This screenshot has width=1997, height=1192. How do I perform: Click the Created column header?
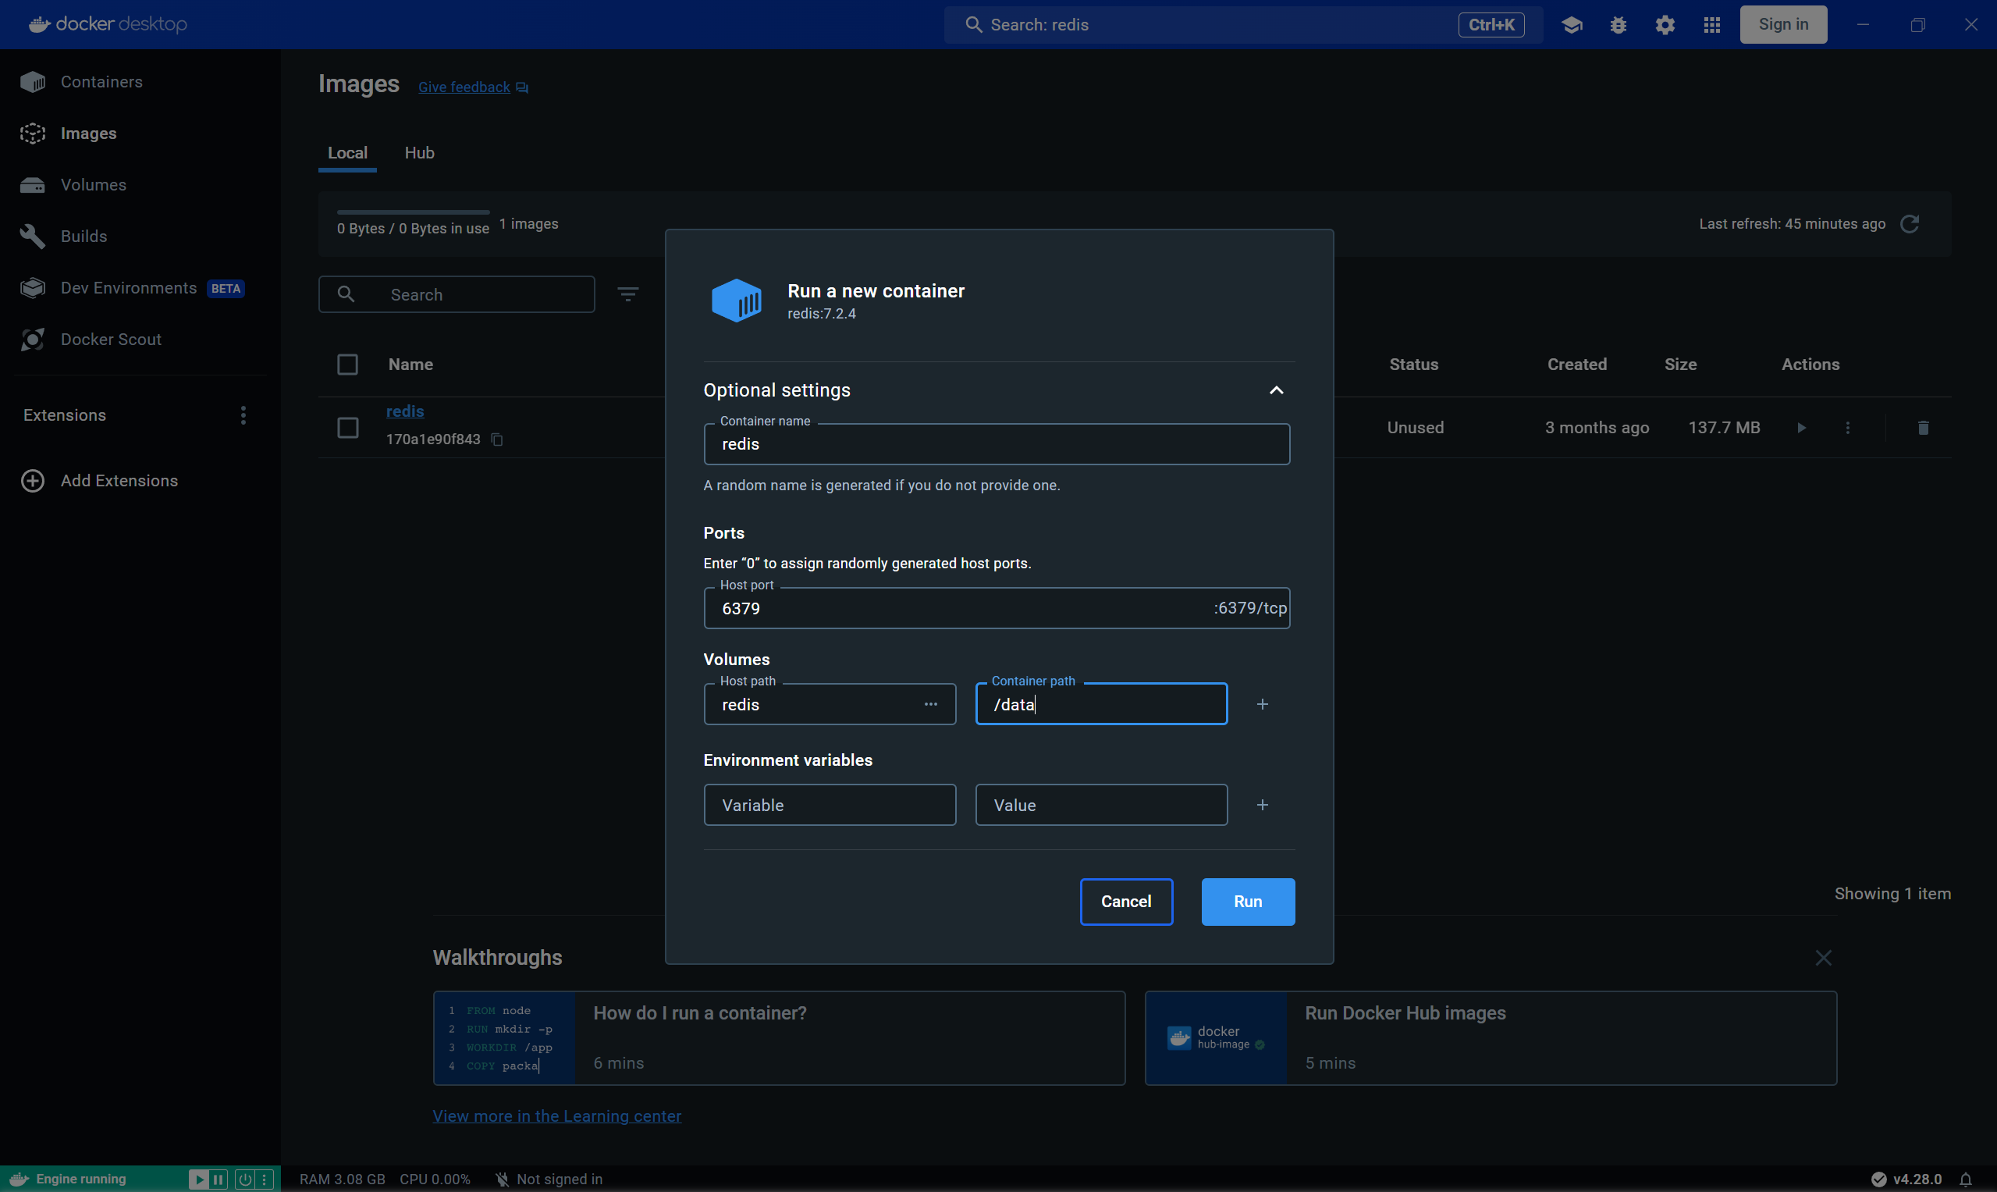(x=1577, y=365)
